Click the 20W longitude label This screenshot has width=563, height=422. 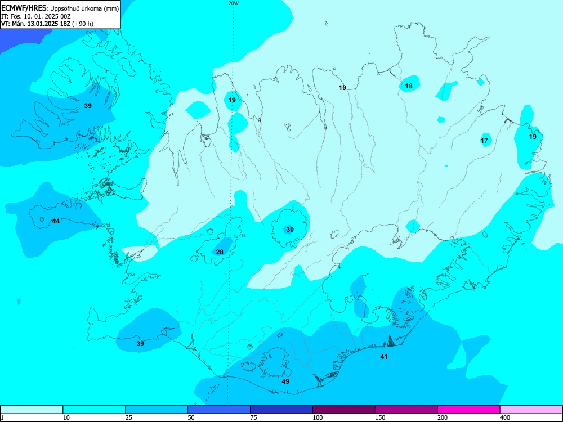tap(234, 3)
